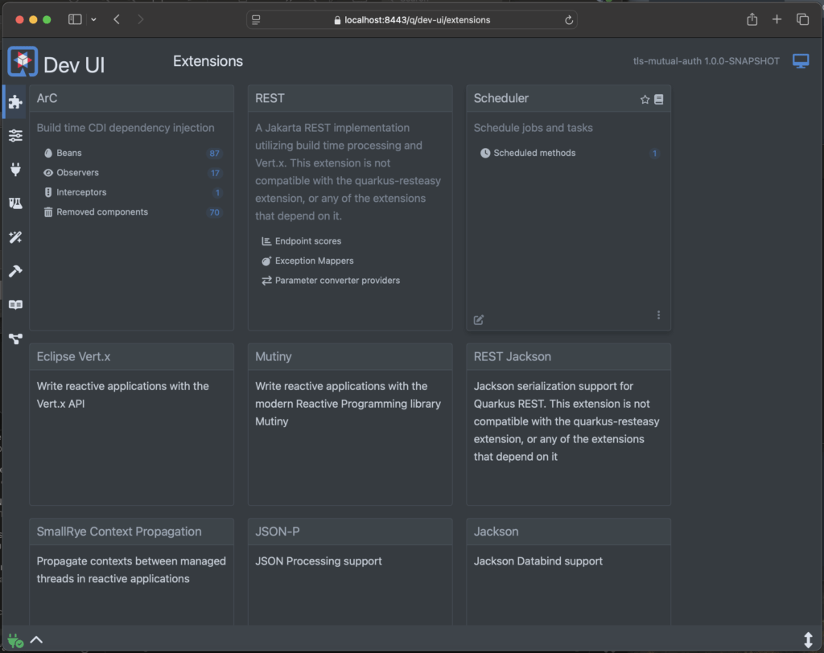
Task: Click the 'JSON Processing support' description
Action: pos(319,561)
